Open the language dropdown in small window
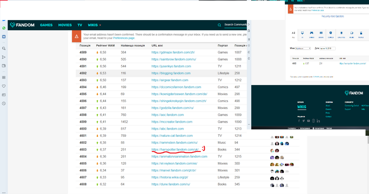Viewport: 369px width, 194px height. (303, 48)
